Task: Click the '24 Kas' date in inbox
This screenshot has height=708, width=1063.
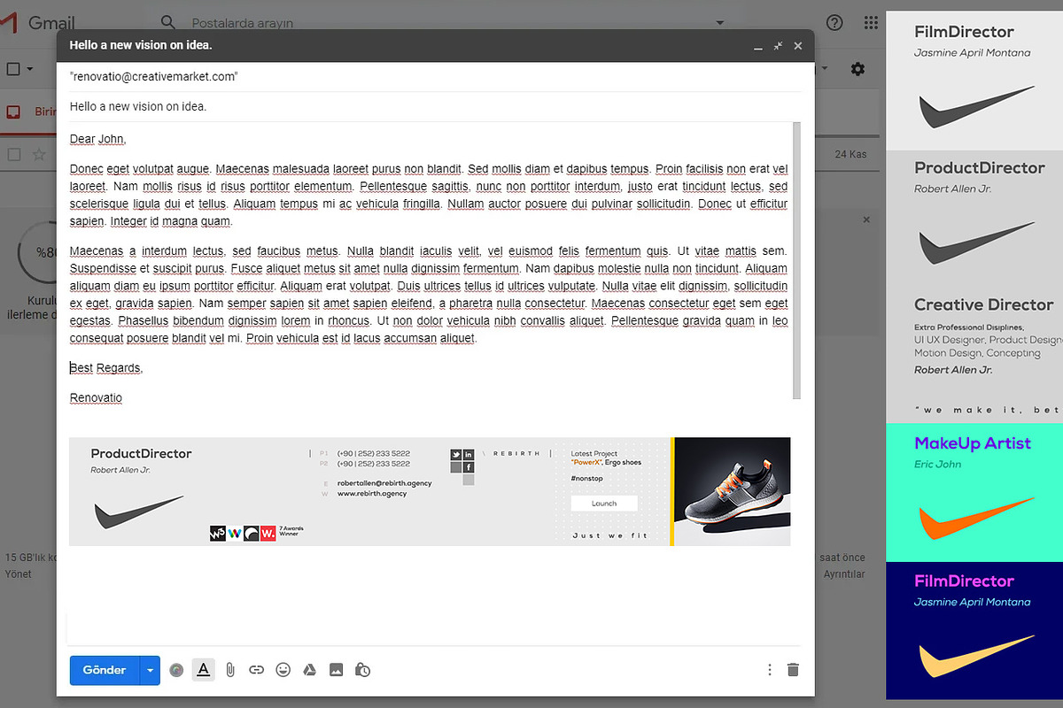Action: (x=850, y=154)
